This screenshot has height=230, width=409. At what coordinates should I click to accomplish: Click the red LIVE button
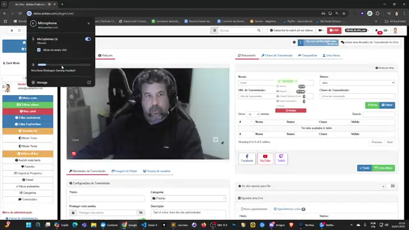pyautogui.click(x=334, y=31)
